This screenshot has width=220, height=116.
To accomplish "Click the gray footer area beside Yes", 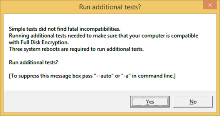I will (66, 101).
